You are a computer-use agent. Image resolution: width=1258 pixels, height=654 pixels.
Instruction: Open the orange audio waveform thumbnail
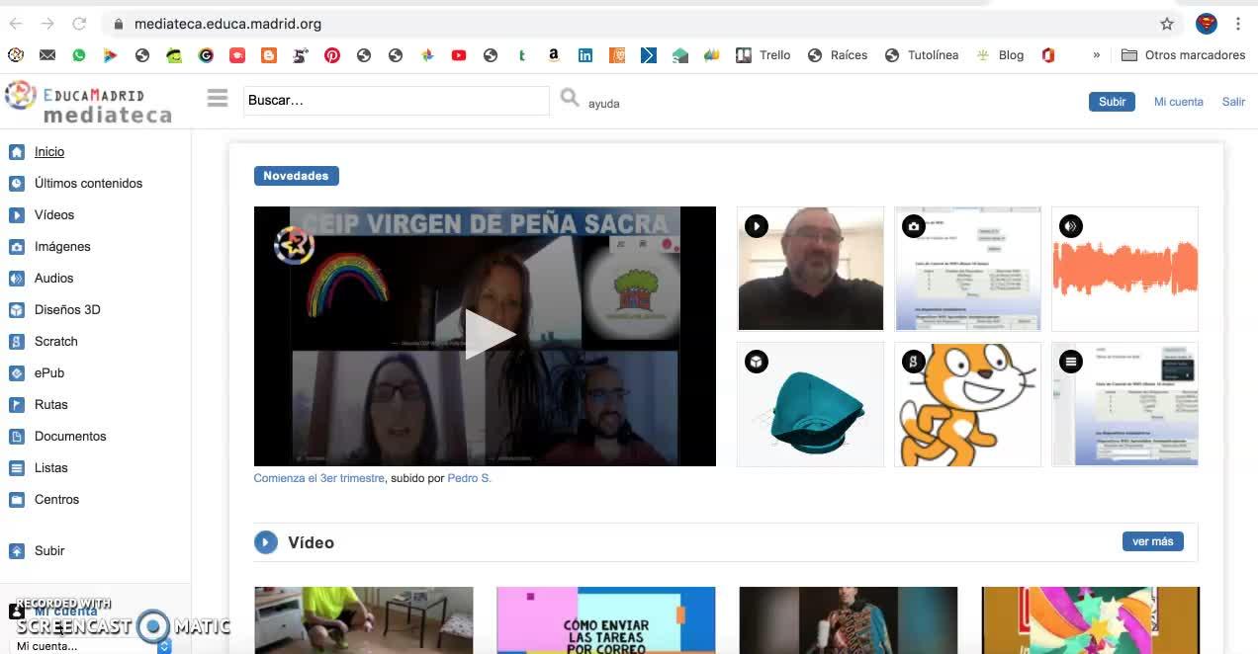pyautogui.click(x=1124, y=269)
